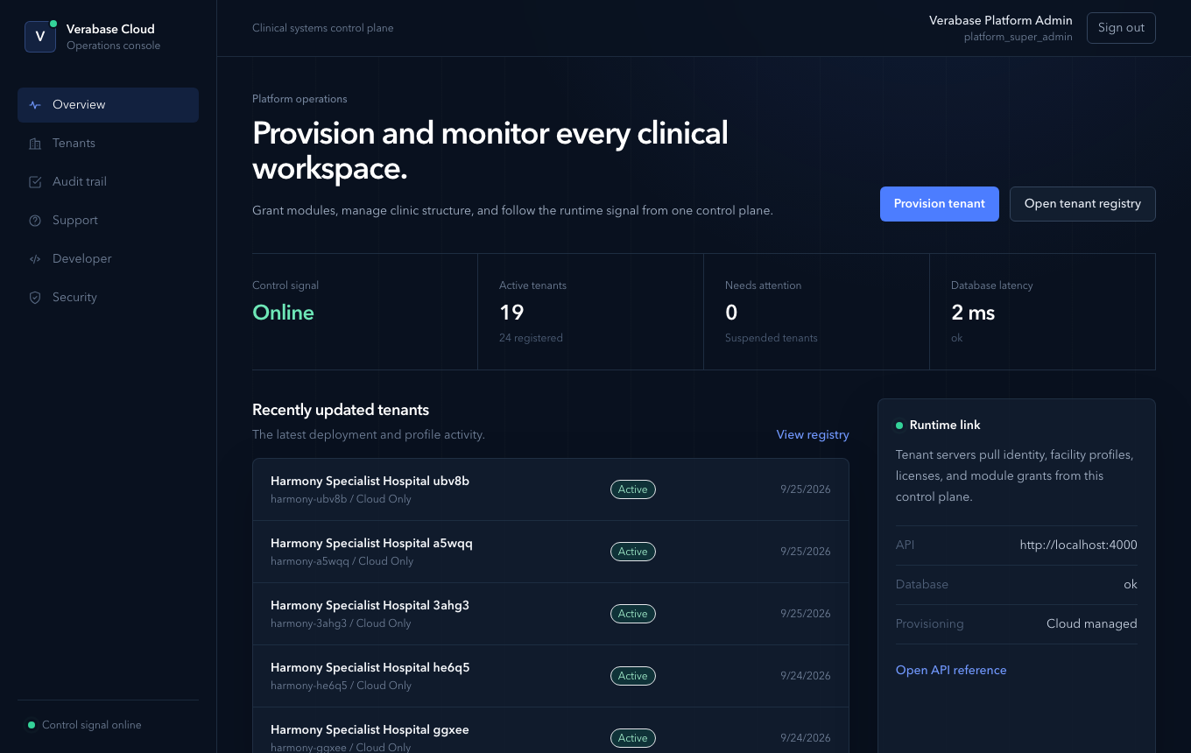This screenshot has height=753, width=1191.
Task: Open Harmony Specialist Hospital a5wqq row
Action: click(551, 552)
